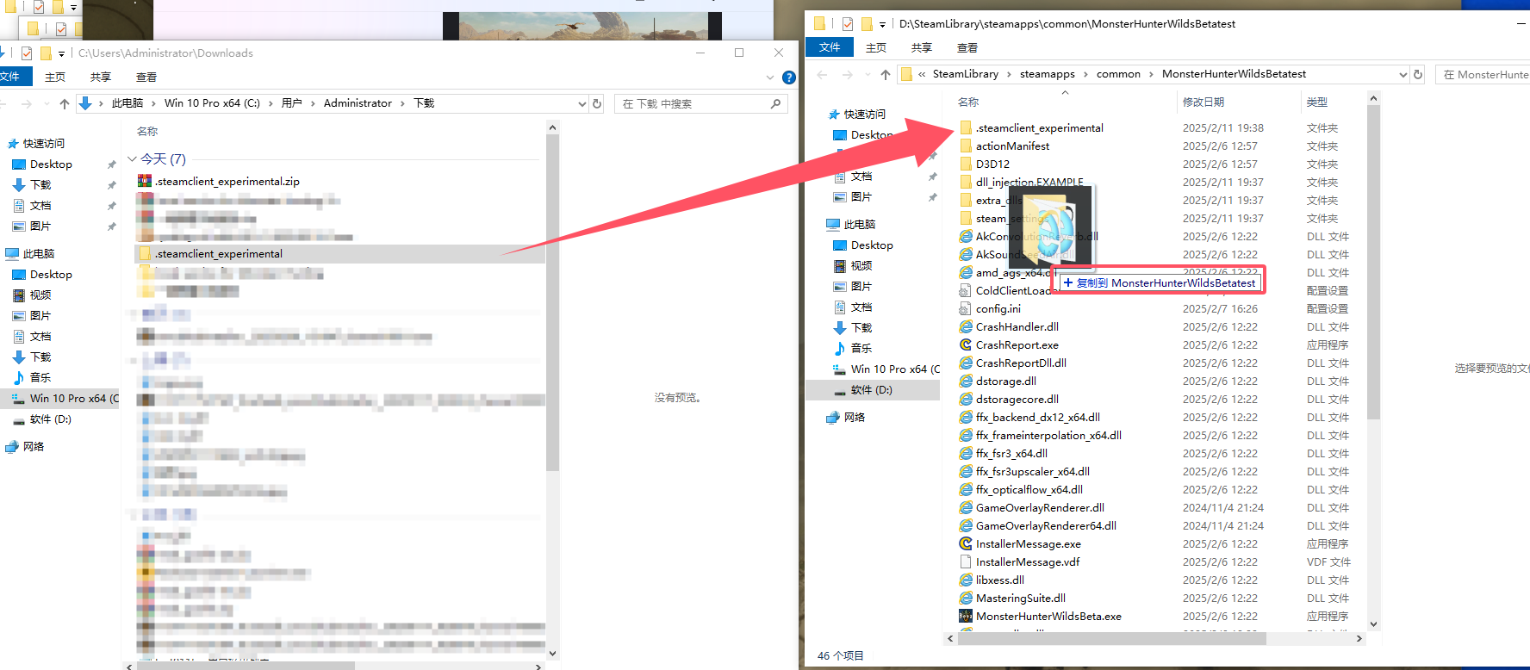
Task: Open the 查看 tab in MonsterHunterWildsBetatest window
Action: pyautogui.click(x=967, y=47)
